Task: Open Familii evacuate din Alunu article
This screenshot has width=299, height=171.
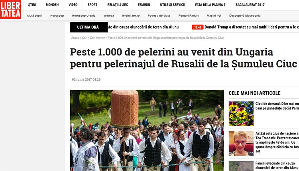Action: 277,165
